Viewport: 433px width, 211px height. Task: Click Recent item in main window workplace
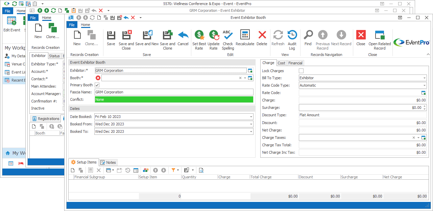click(14, 80)
